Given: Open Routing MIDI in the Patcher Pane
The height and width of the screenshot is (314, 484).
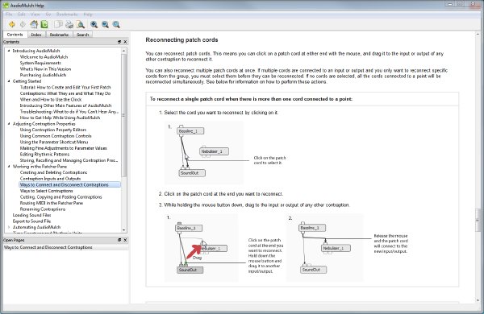Looking at the screenshot, I should click(52, 203).
